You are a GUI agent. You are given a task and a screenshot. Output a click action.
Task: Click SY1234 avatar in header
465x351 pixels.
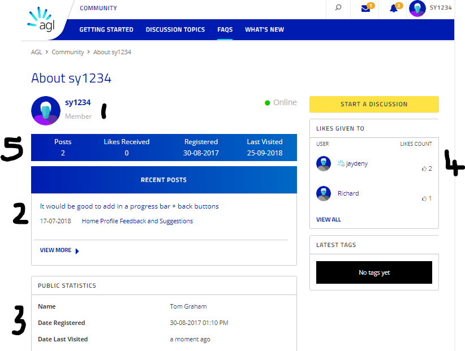[417, 8]
